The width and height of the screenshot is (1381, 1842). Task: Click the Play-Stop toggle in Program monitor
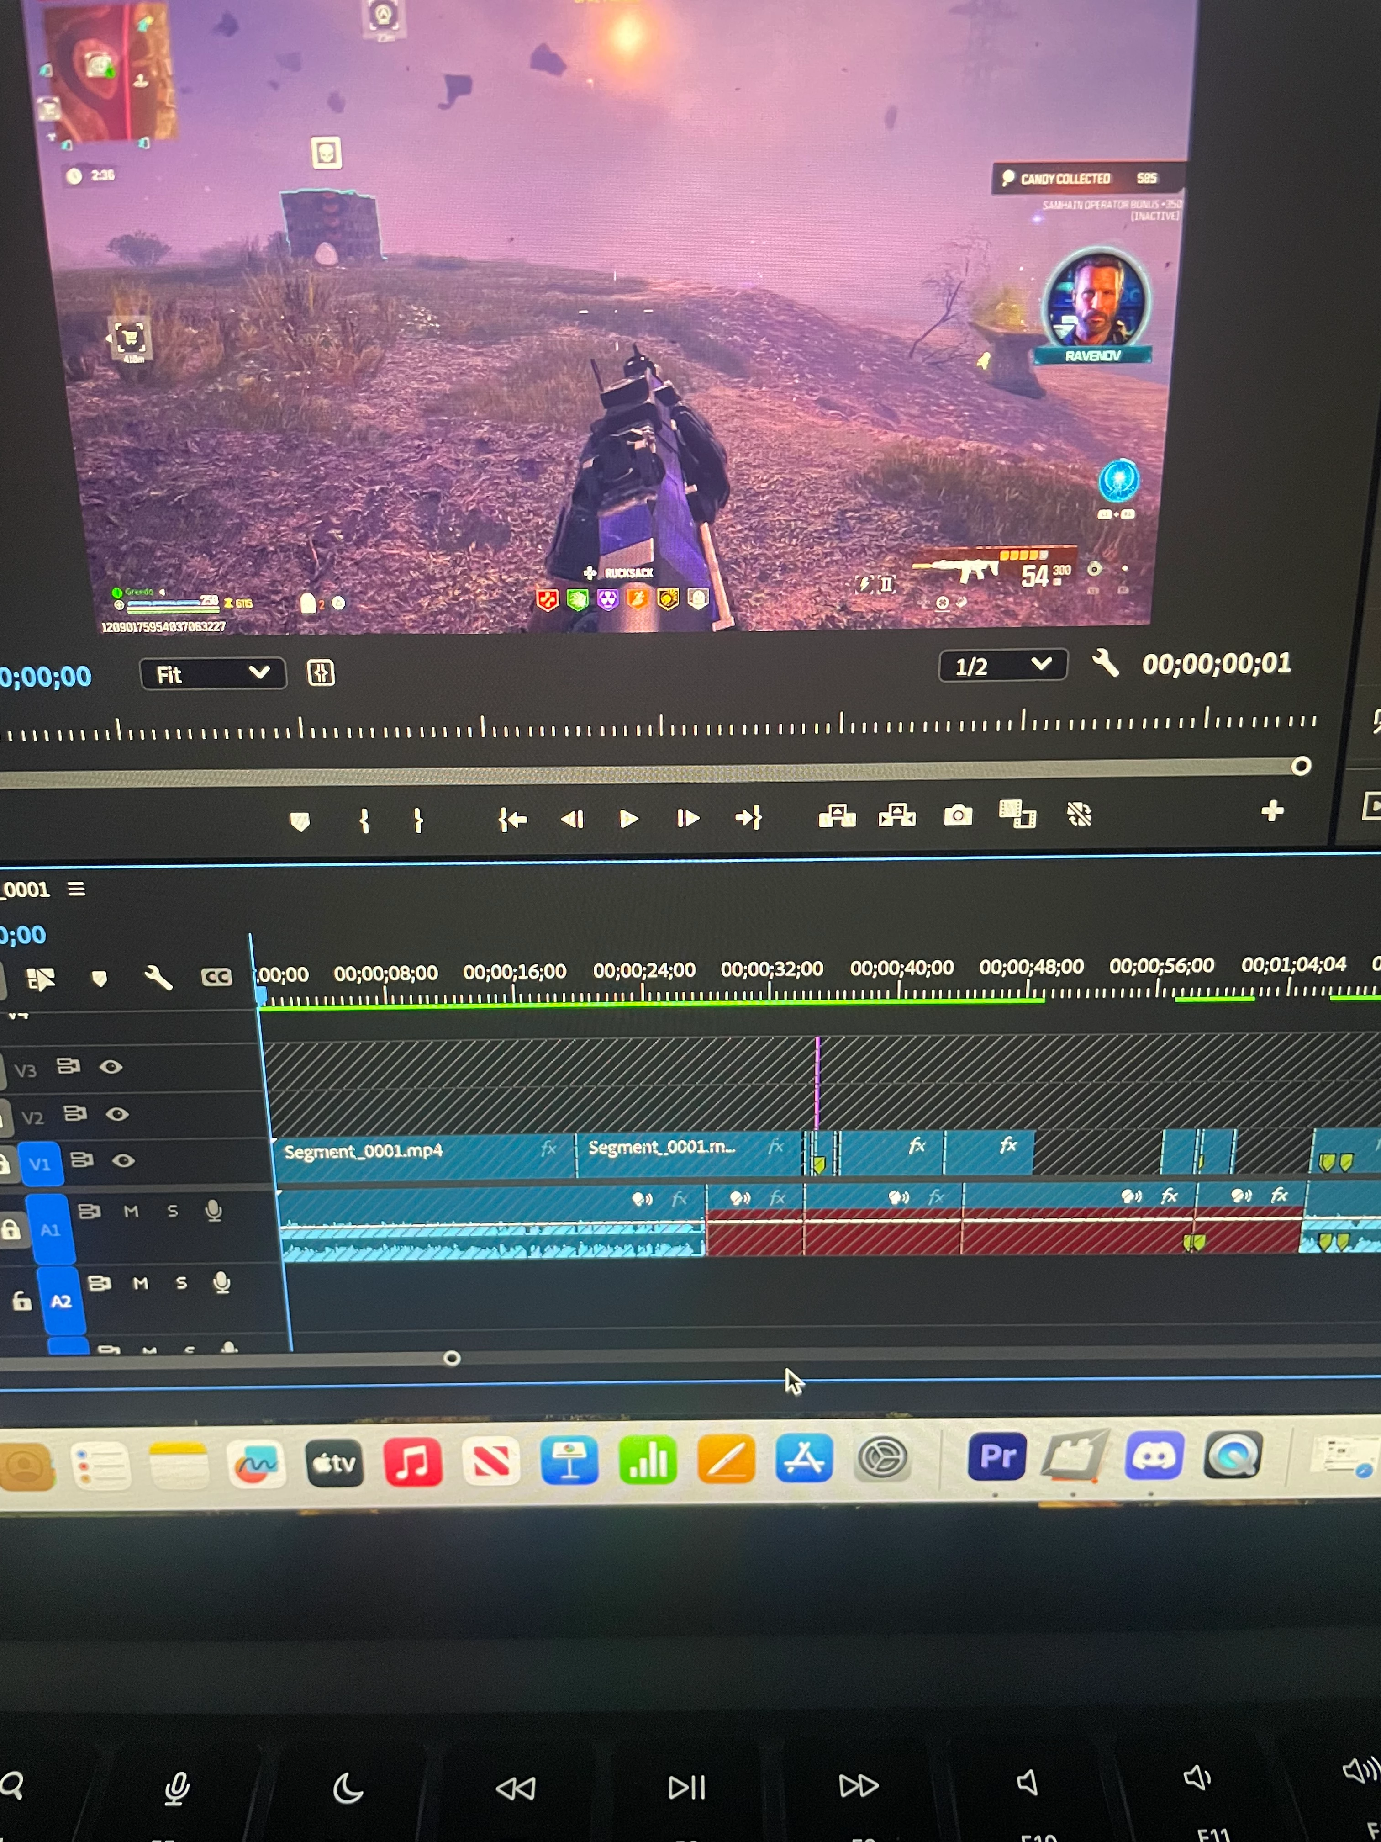tap(628, 819)
